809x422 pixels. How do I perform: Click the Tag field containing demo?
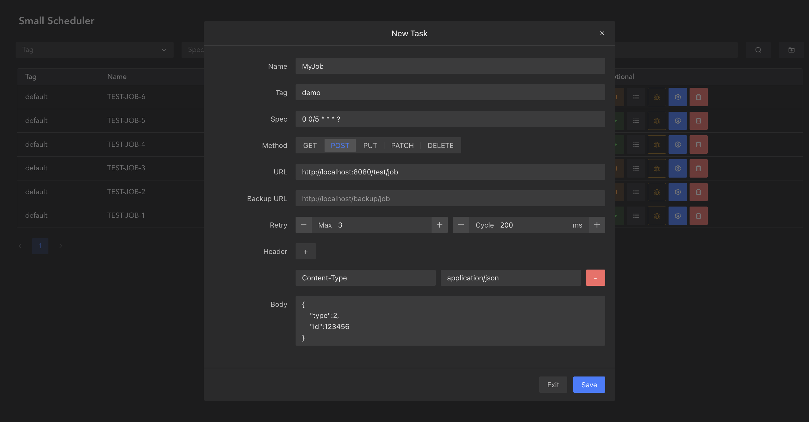coord(450,93)
